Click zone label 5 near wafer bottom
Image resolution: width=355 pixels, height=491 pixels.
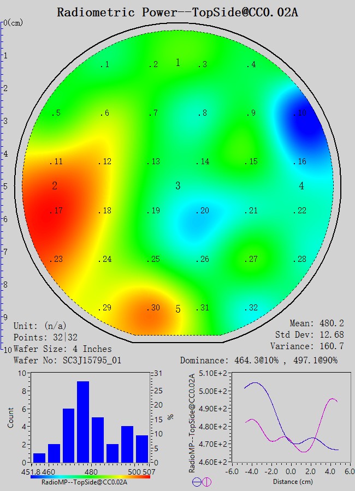pos(177,309)
